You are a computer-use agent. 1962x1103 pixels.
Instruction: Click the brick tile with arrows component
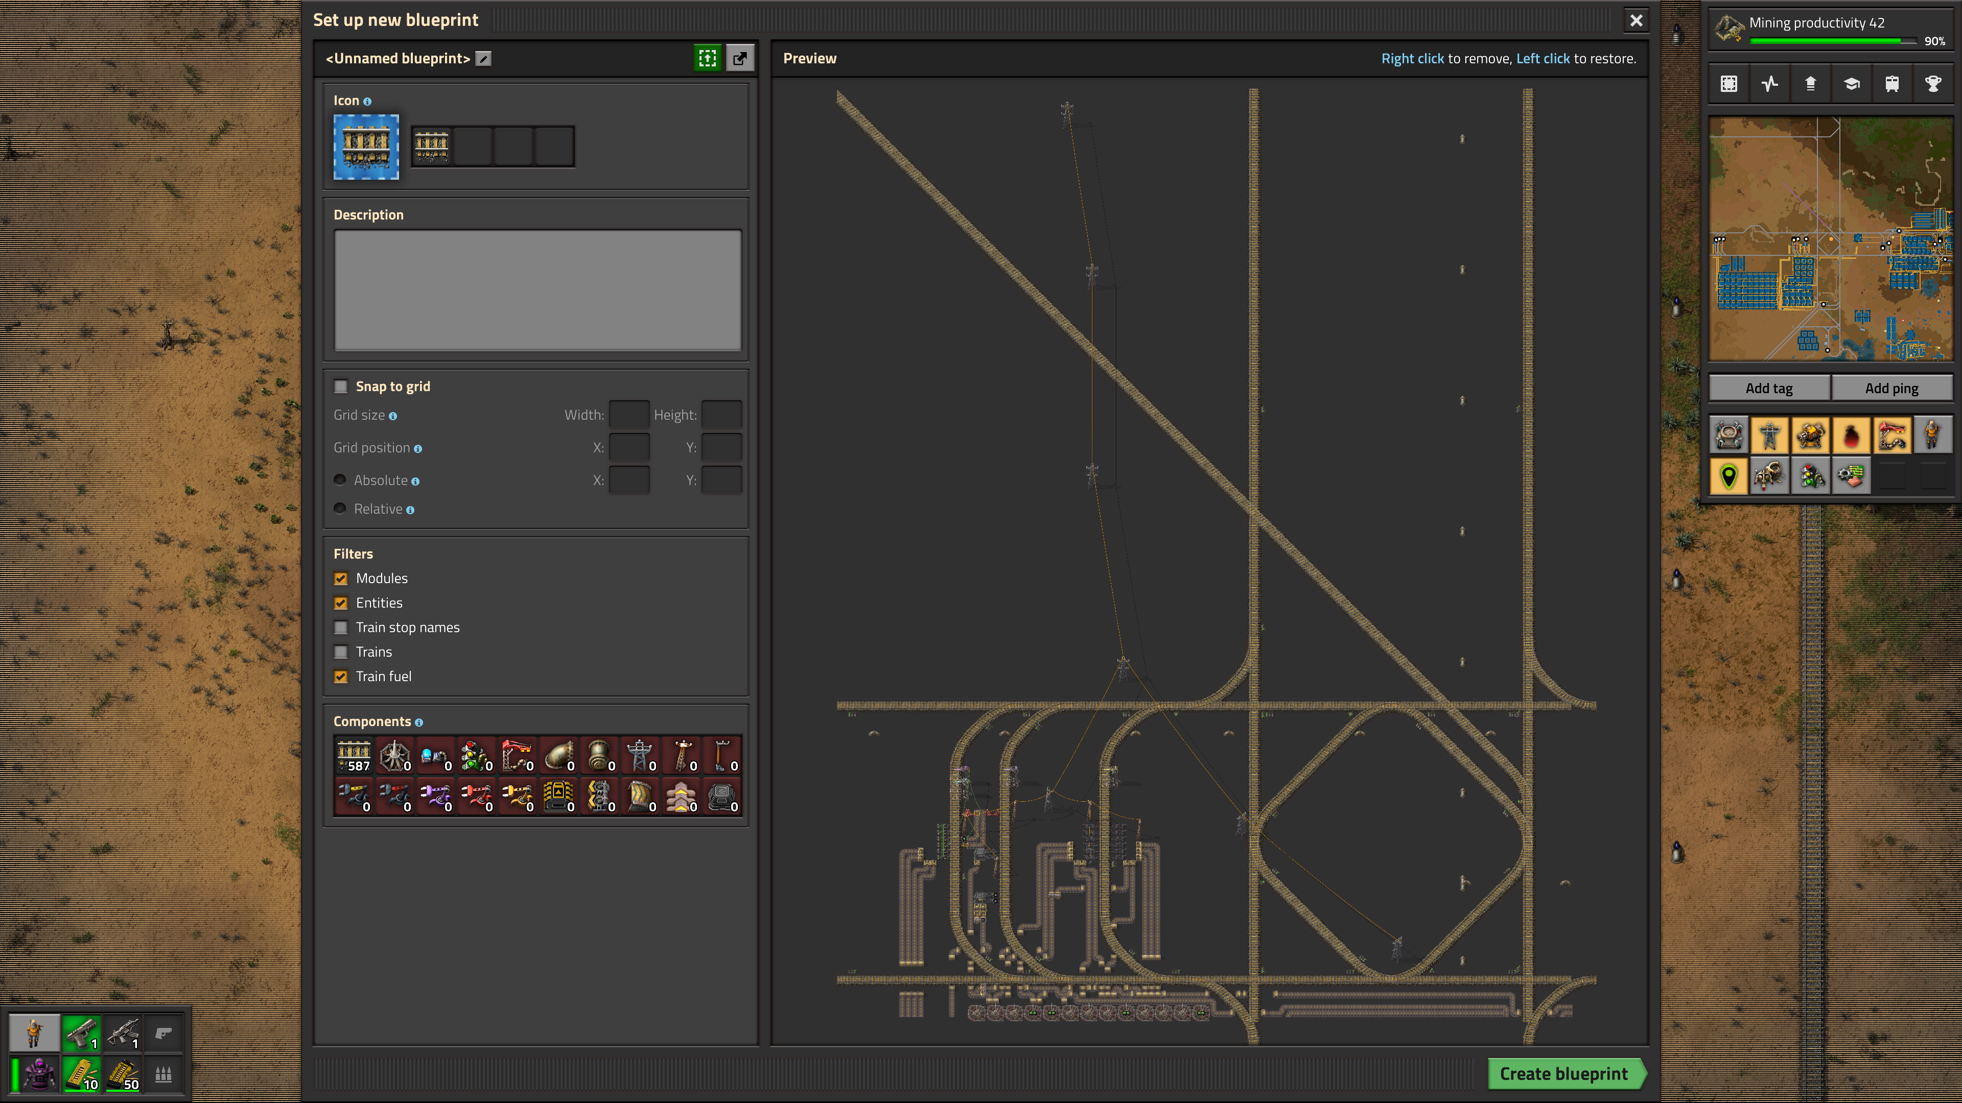tap(682, 796)
